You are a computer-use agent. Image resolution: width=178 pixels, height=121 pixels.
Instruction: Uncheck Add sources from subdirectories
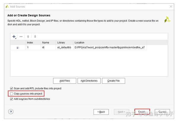12,99
